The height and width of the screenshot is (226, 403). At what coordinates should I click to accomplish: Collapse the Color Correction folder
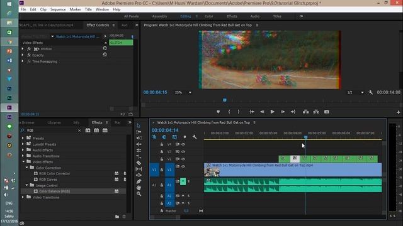click(x=26, y=168)
